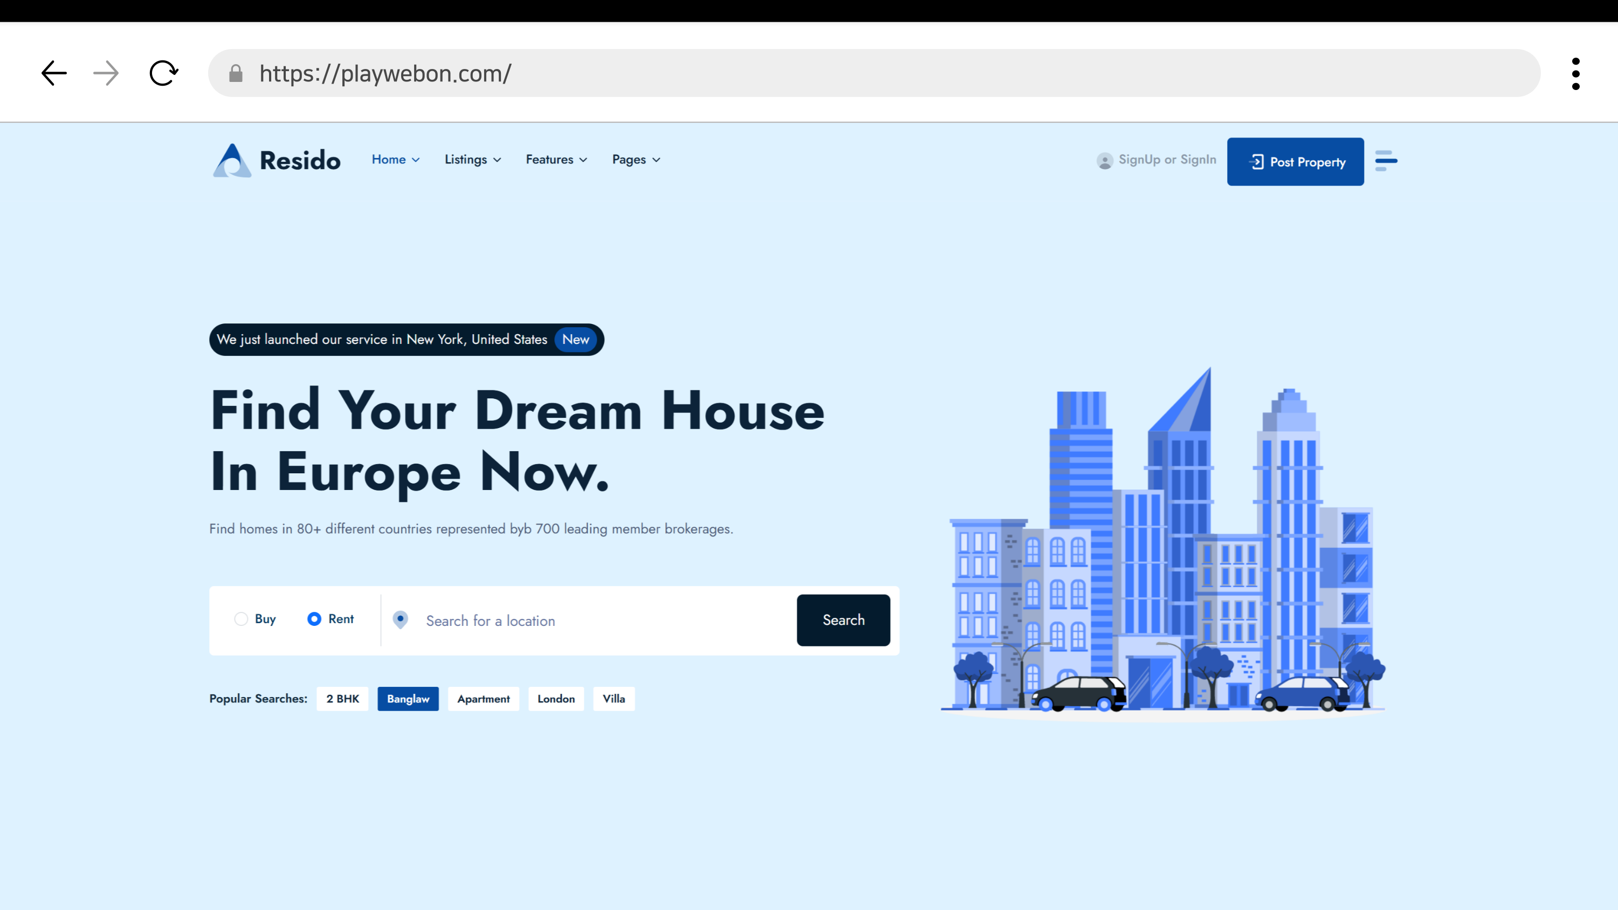Click the location pin icon in search box

coord(400,620)
